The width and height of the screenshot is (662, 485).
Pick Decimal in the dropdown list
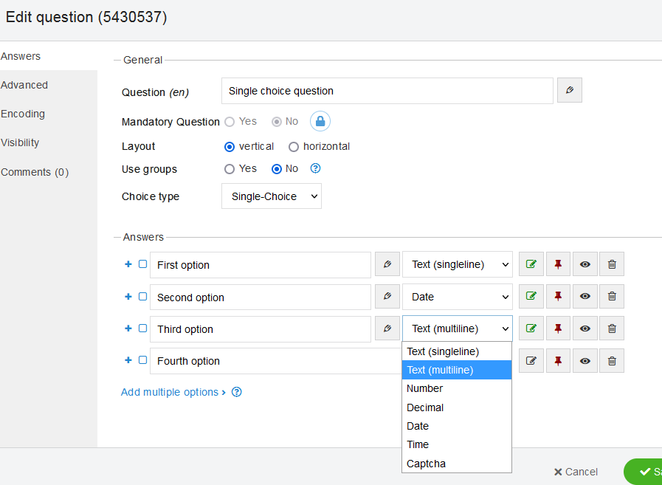425,407
